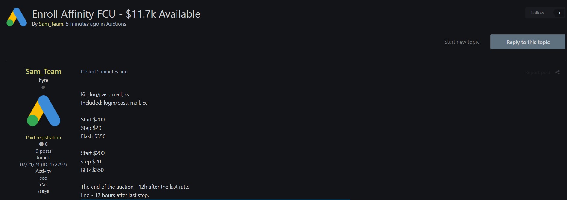Open Sam_Team username above the post avatar
567x200 pixels.
coord(43,72)
